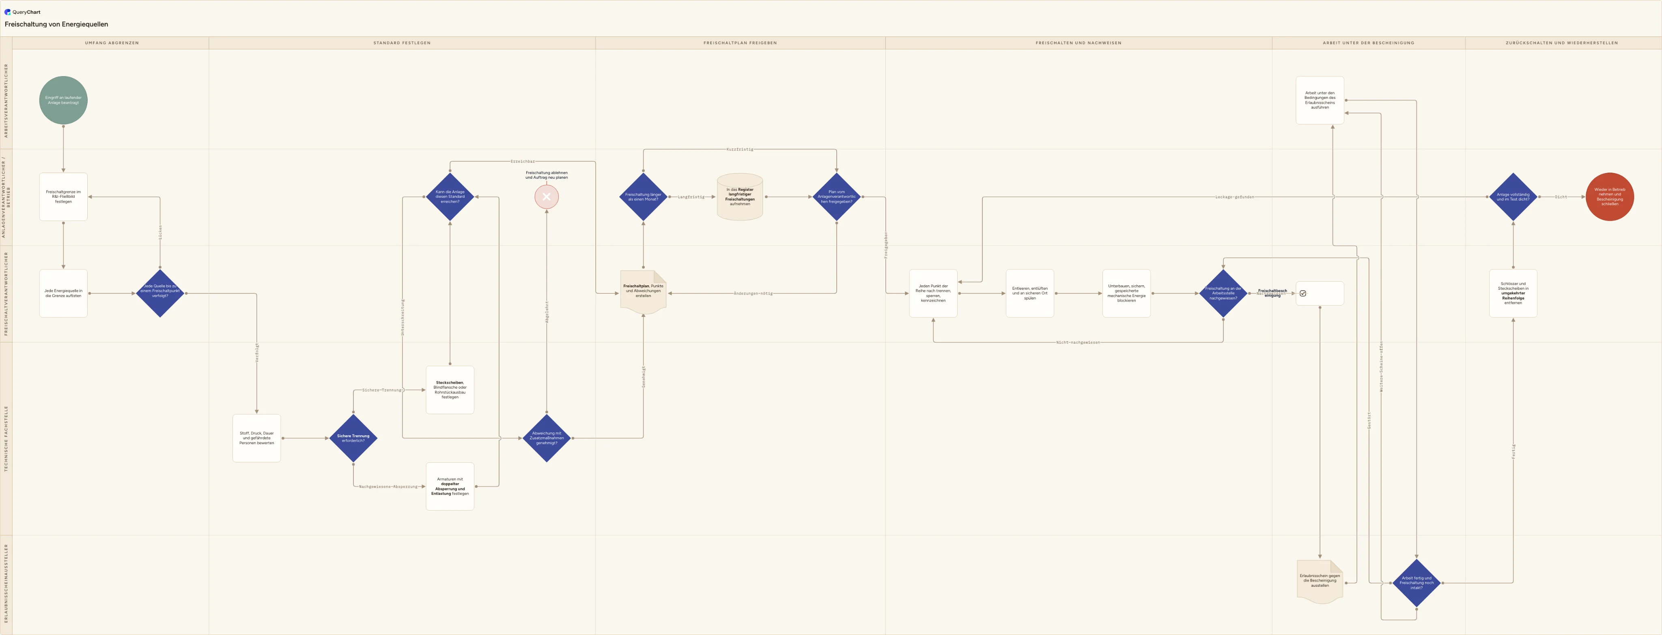
Task: Select the 'Register langfristiger Freischaltungen' database shape
Action: click(x=739, y=197)
